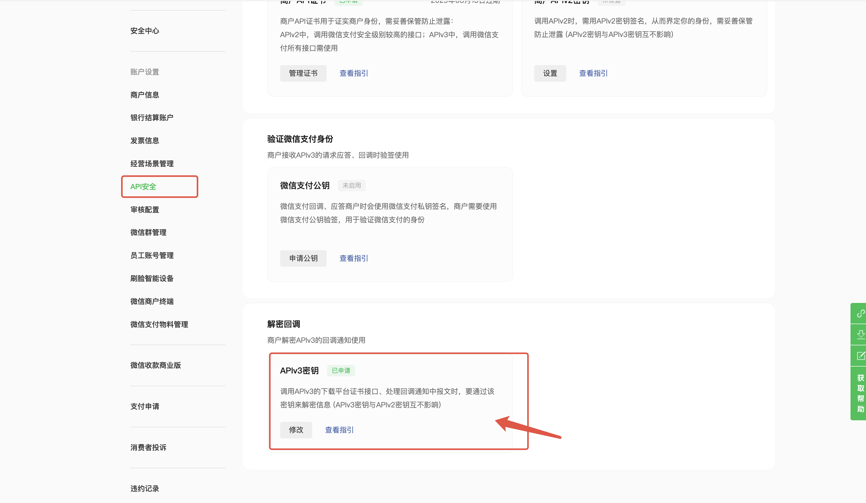Click the 验证微信支付身份 section heading

point(300,139)
